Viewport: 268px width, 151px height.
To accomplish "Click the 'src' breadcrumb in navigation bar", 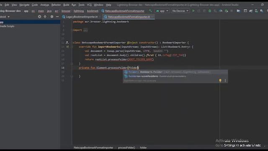I will (33, 11).
